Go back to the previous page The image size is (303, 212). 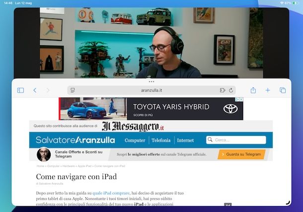(x=35, y=90)
